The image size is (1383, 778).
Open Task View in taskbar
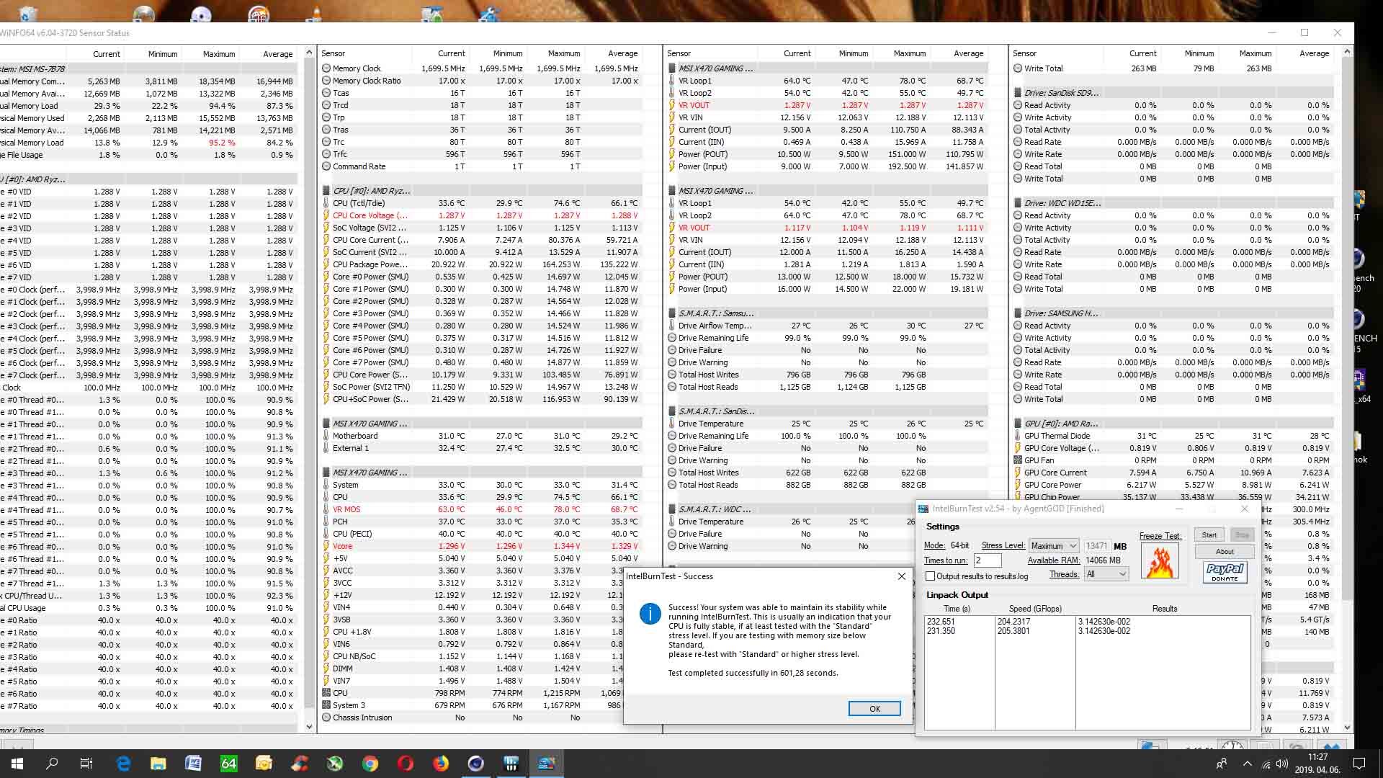point(86,764)
